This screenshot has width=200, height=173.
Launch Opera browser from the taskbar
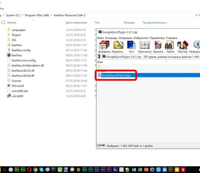coord(29,170)
